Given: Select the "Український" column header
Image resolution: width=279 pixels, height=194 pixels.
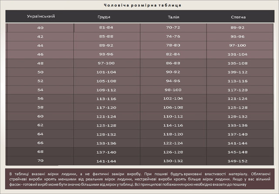Looking at the screenshot, I should click(x=41, y=17).
